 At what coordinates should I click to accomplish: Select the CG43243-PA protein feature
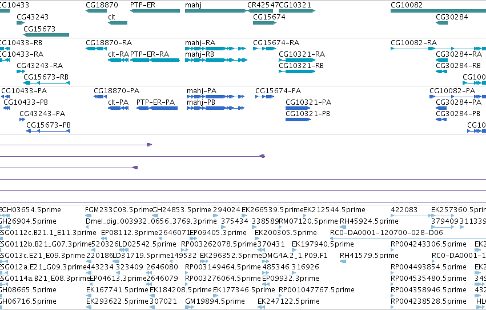(x=22, y=120)
